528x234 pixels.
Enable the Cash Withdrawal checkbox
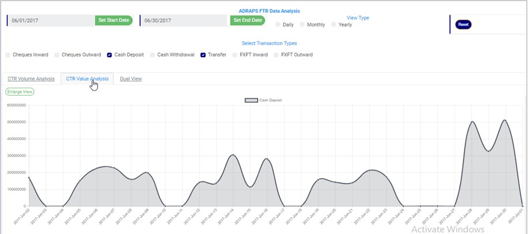[x=153, y=55]
